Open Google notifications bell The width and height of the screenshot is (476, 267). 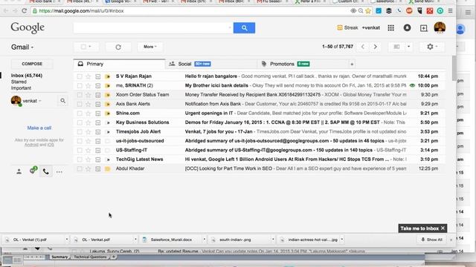[x=407, y=28]
